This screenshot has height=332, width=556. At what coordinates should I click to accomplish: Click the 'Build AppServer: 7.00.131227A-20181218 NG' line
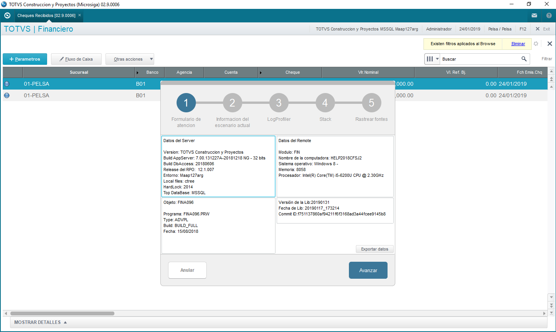pyautogui.click(x=214, y=158)
